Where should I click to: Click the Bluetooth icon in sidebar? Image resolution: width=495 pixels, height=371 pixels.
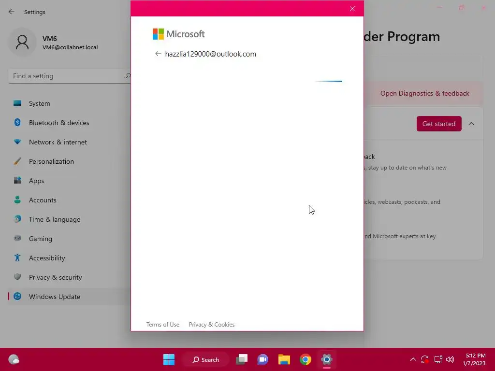17,122
